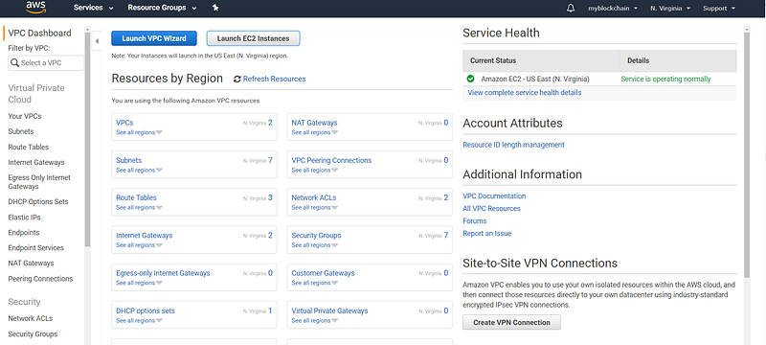Click Create VPN Connection button
766x345 pixels.
tap(511, 323)
